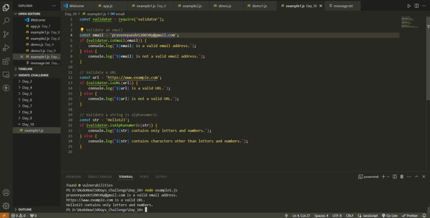Expand the TIMELINE section

coord(26,69)
